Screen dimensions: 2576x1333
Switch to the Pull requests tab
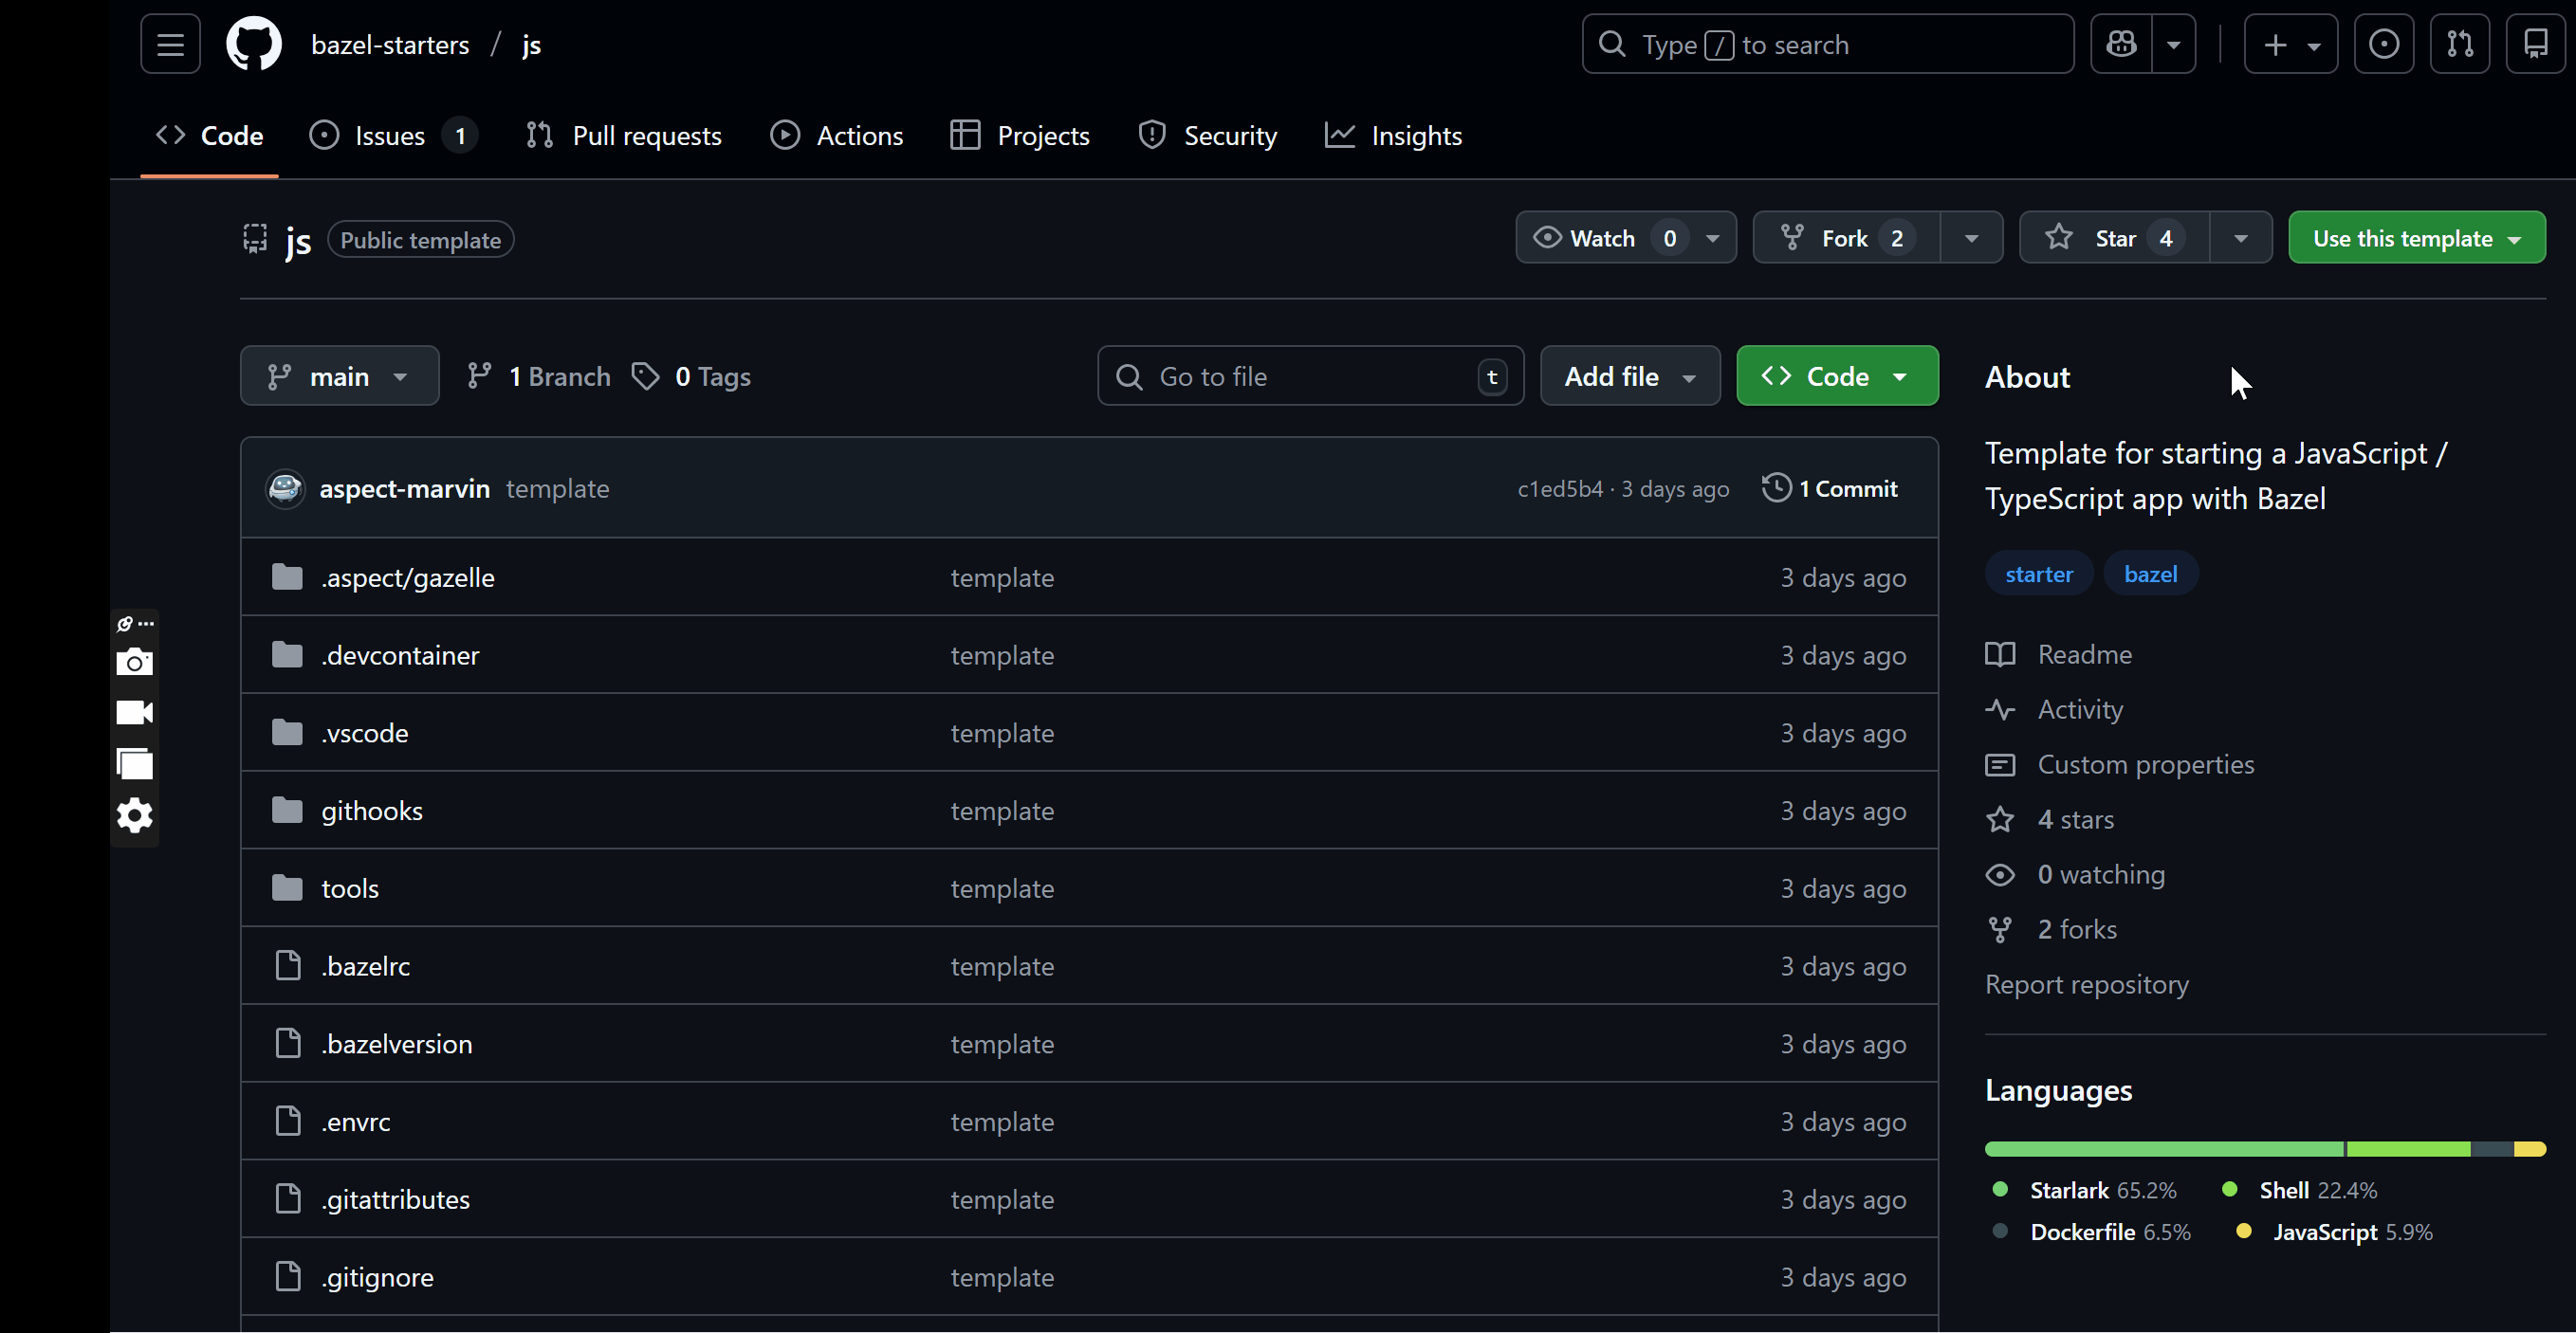624,135
